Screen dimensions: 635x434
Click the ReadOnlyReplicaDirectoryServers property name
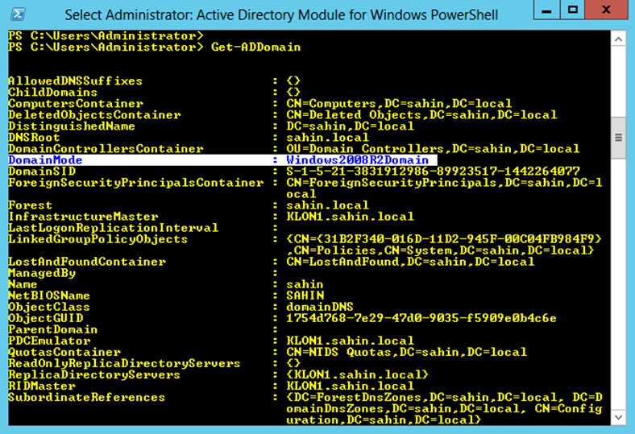tap(124, 364)
